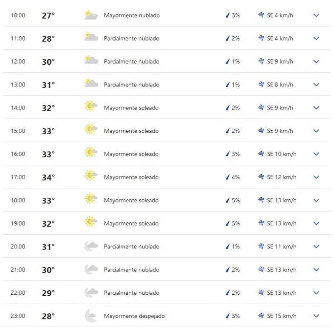
Task: Click the sunny icon in the 17:00 row
Action: [91, 177]
